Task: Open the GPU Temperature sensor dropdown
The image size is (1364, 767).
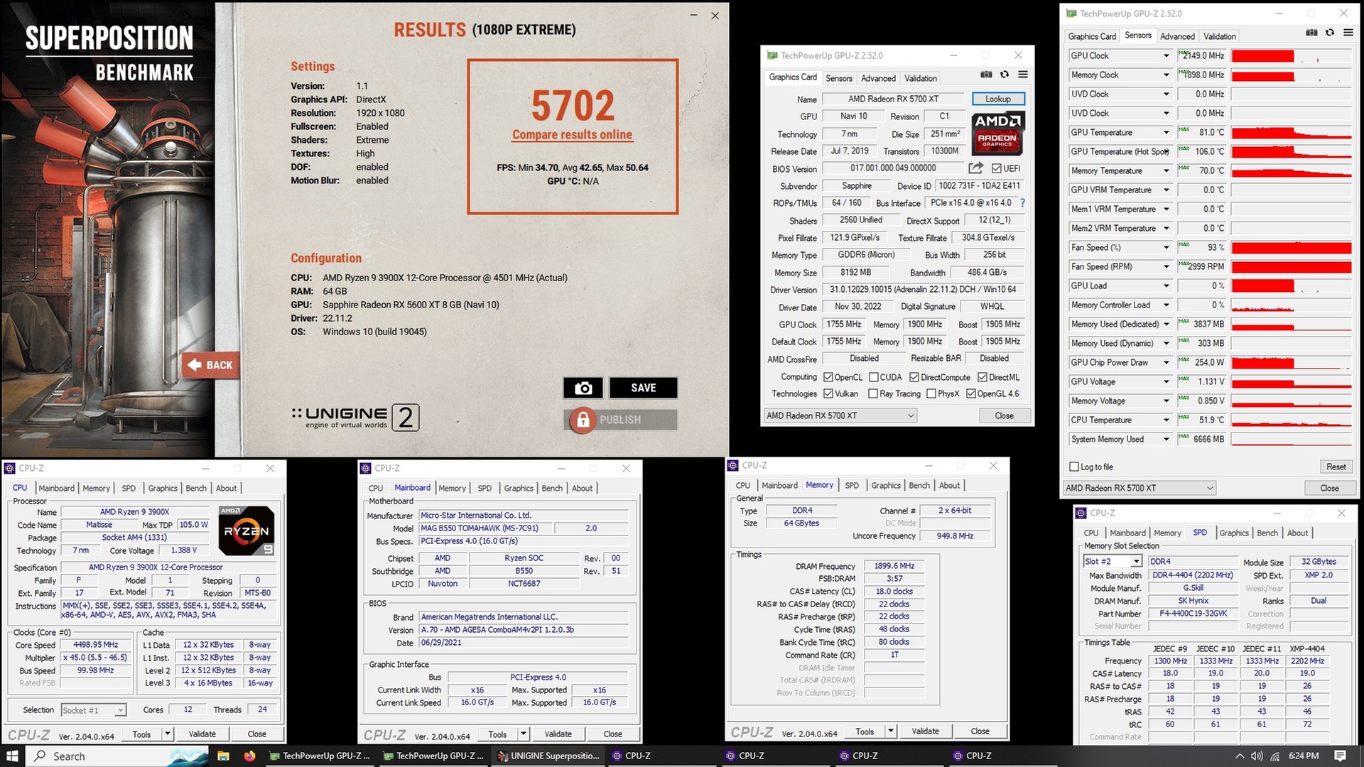Action: point(1166,132)
